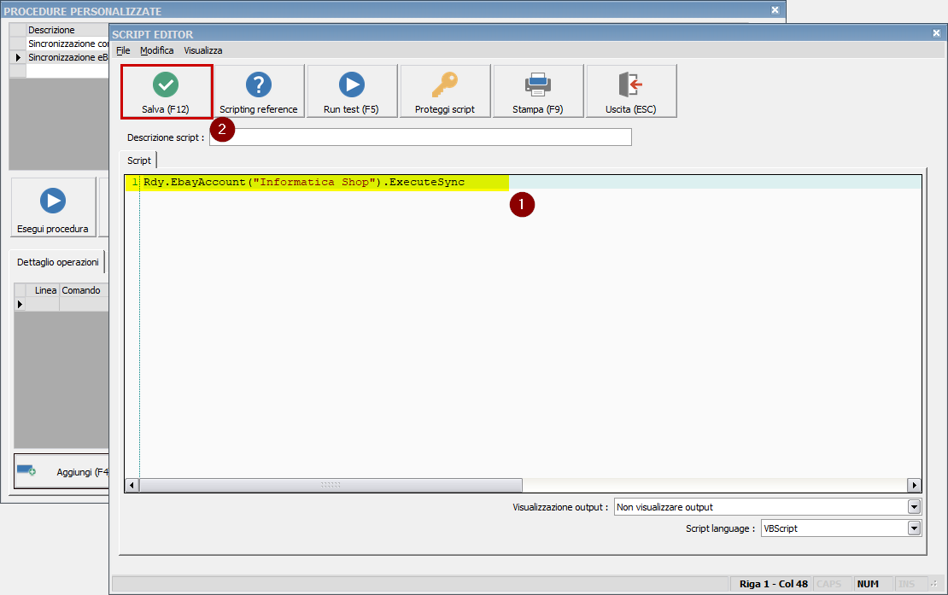Viewport: 948px width, 595px height.
Task: Click the horizontal scrollbar right arrow
Action: tap(914, 485)
